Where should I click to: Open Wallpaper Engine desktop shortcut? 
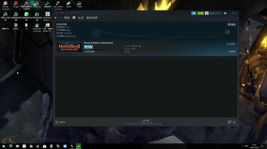[x=47, y=16]
